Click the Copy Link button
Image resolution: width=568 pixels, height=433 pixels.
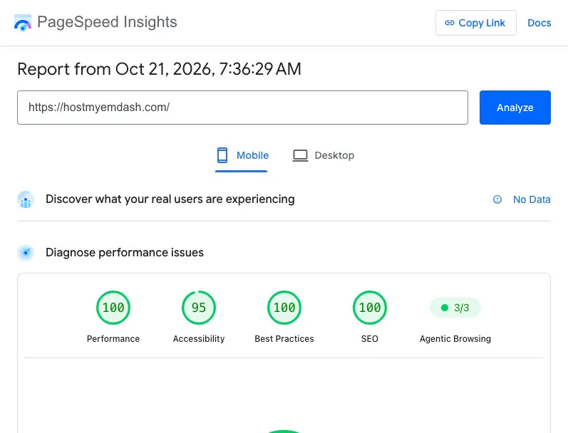(x=475, y=23)
